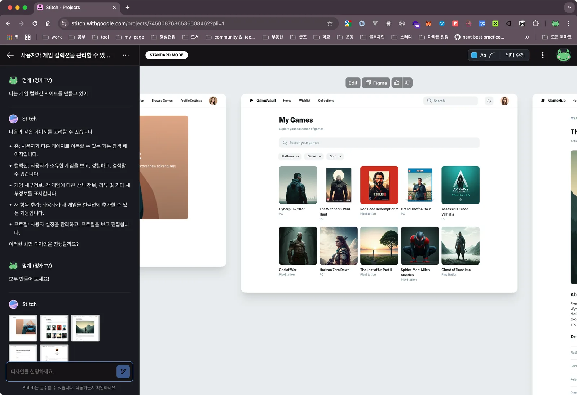Click the thumbs down feedback icon
The image size is (577, 395).
coord(408,83)
